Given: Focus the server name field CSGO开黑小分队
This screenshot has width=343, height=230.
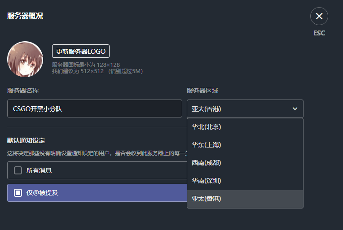Looking at the screenshot, I should tap(94, 108).
